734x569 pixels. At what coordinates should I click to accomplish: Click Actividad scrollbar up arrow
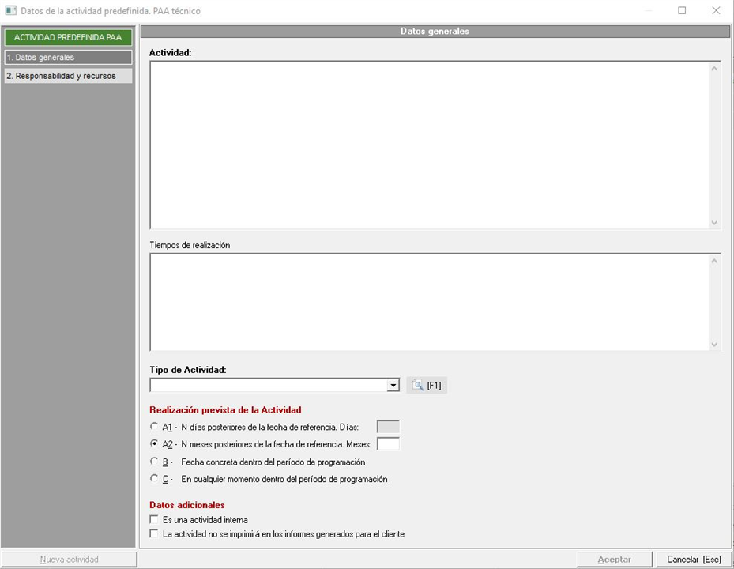click(714, 69)
